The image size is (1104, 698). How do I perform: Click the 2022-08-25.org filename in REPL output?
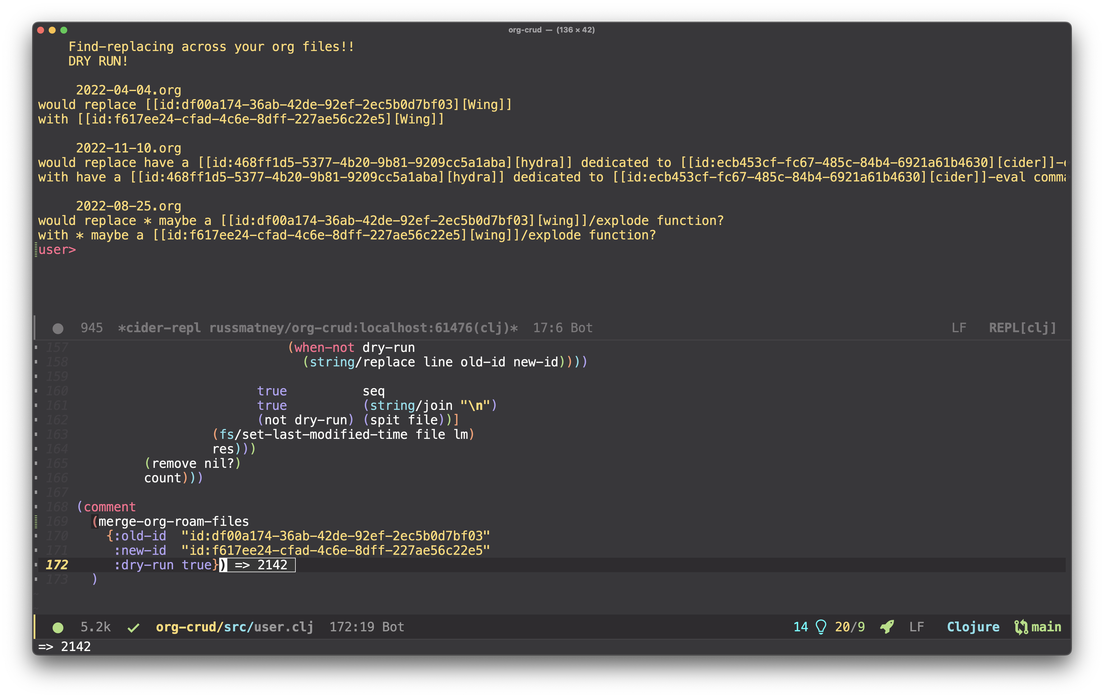(128, 206)
